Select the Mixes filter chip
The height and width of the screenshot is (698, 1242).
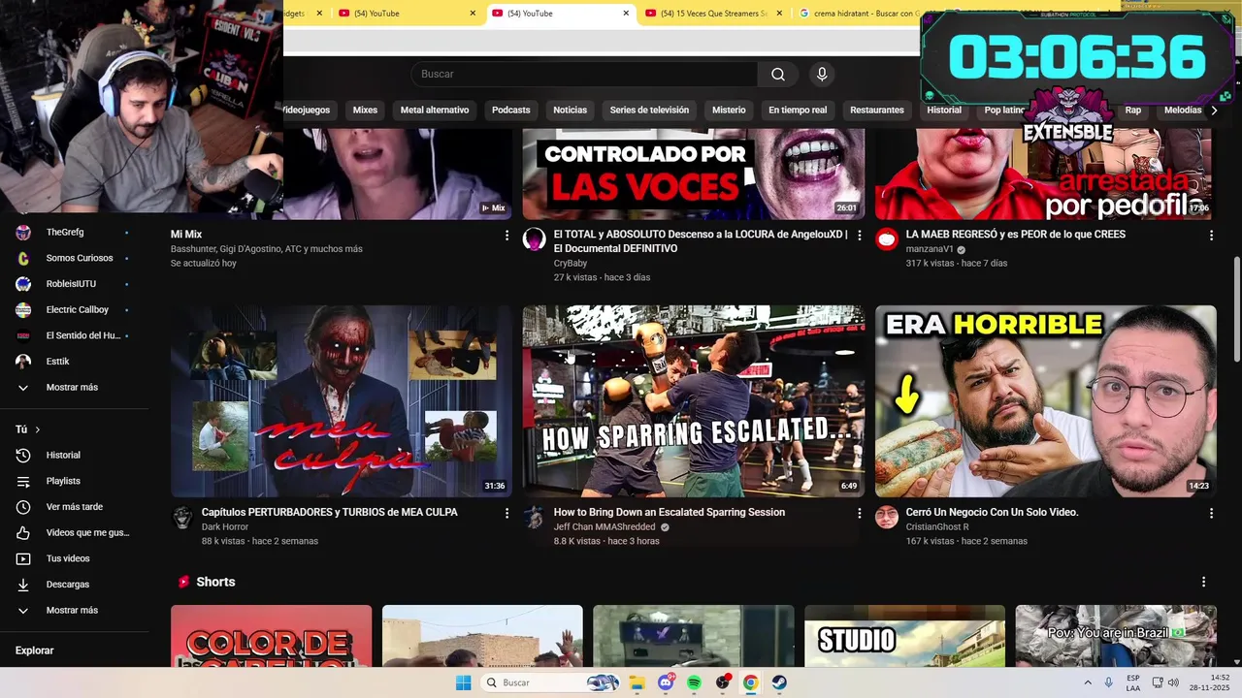pos(365,111)
